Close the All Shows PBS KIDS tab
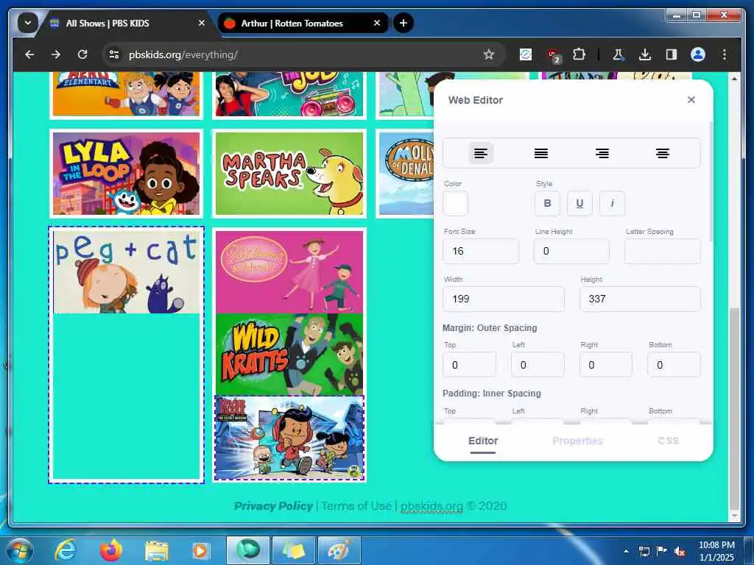This screenshot has width=754, height=565. click(x=202, y=23)
